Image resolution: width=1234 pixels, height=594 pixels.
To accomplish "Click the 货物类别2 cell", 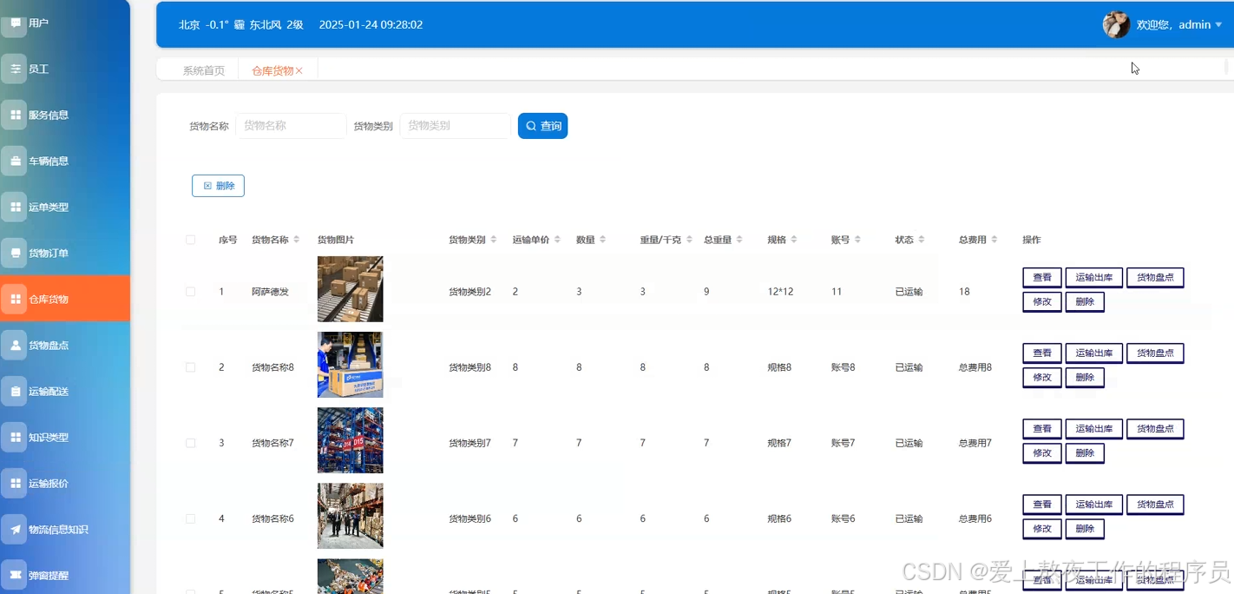I will coord(469,292).
